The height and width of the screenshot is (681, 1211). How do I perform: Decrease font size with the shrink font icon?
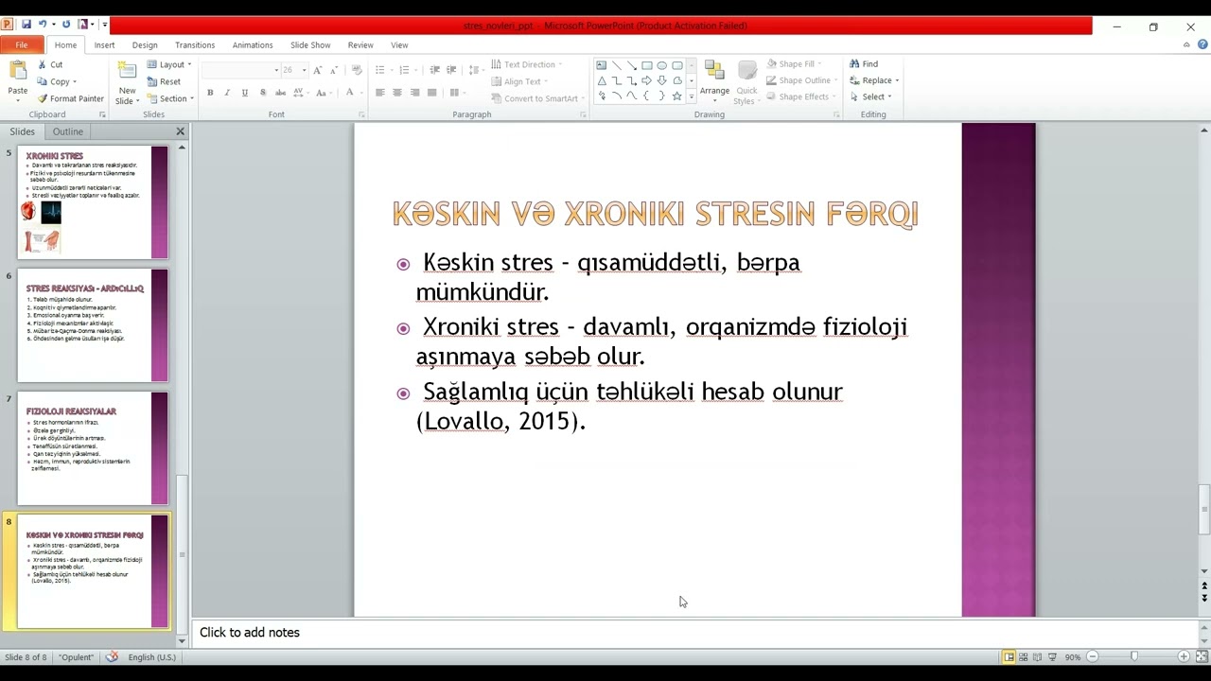pos(333,70)
